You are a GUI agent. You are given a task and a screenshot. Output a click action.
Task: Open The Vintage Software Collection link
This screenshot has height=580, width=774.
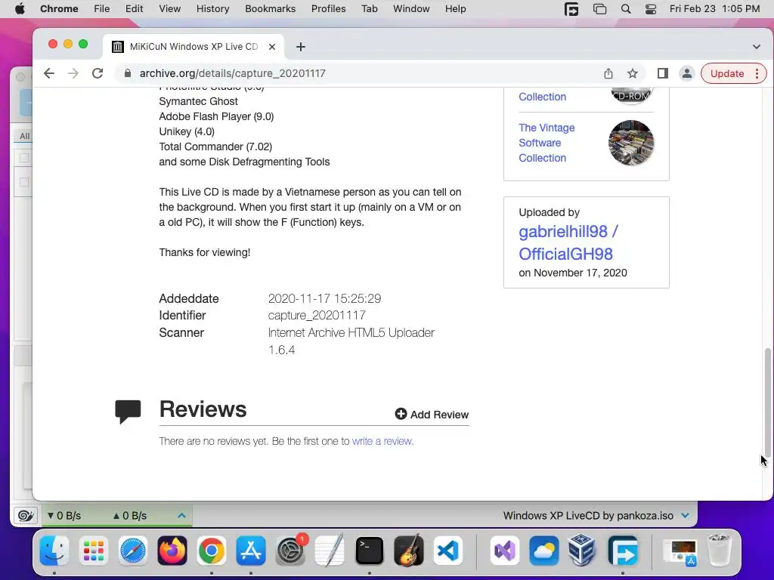546,143
